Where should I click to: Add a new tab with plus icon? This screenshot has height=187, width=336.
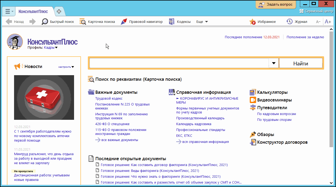click(59, 11)
